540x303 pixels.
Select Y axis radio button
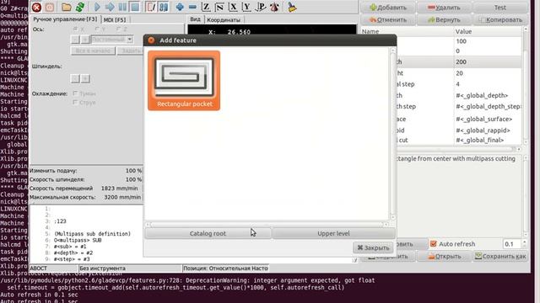click(97, 29)
